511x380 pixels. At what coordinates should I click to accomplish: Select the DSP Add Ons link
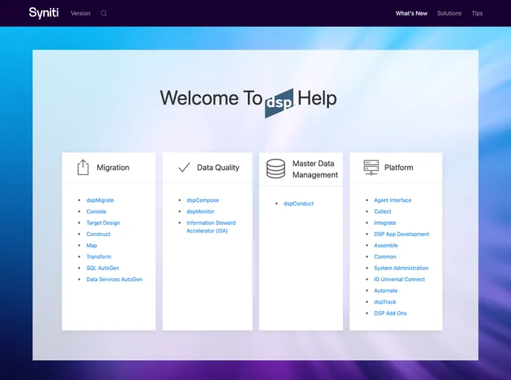pyautogui.click(x=390, y=313)
